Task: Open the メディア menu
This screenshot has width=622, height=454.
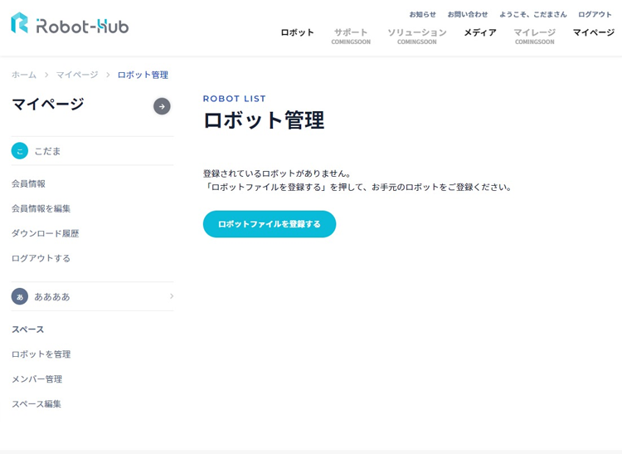Action: [480, 32]
